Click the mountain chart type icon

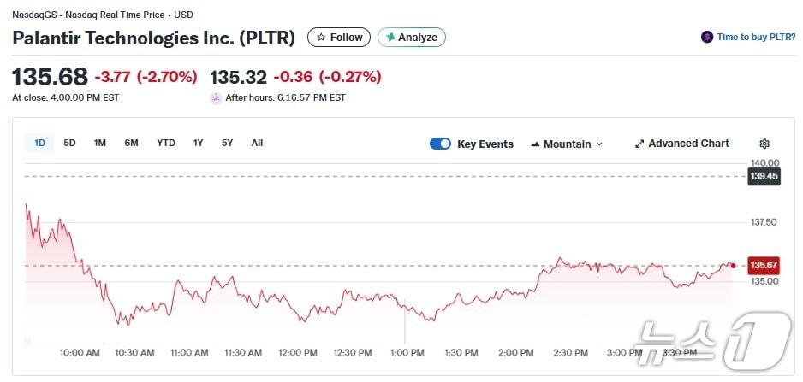pyautogui.click(x=535, y=144)
